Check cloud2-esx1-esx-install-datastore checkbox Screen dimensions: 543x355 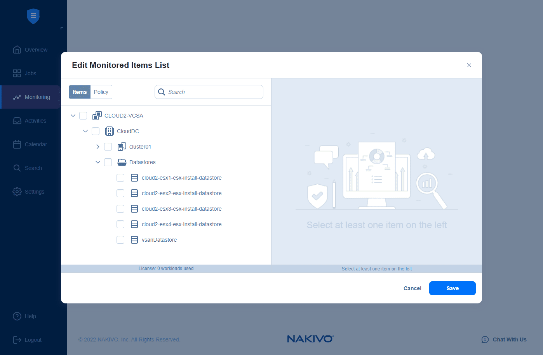(120, 178)
